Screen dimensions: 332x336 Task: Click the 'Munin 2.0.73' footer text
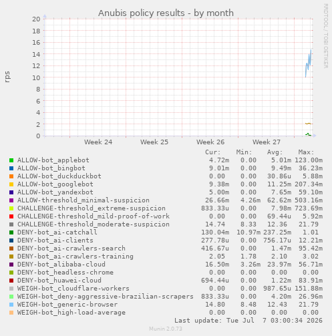(x=166, y=329)
